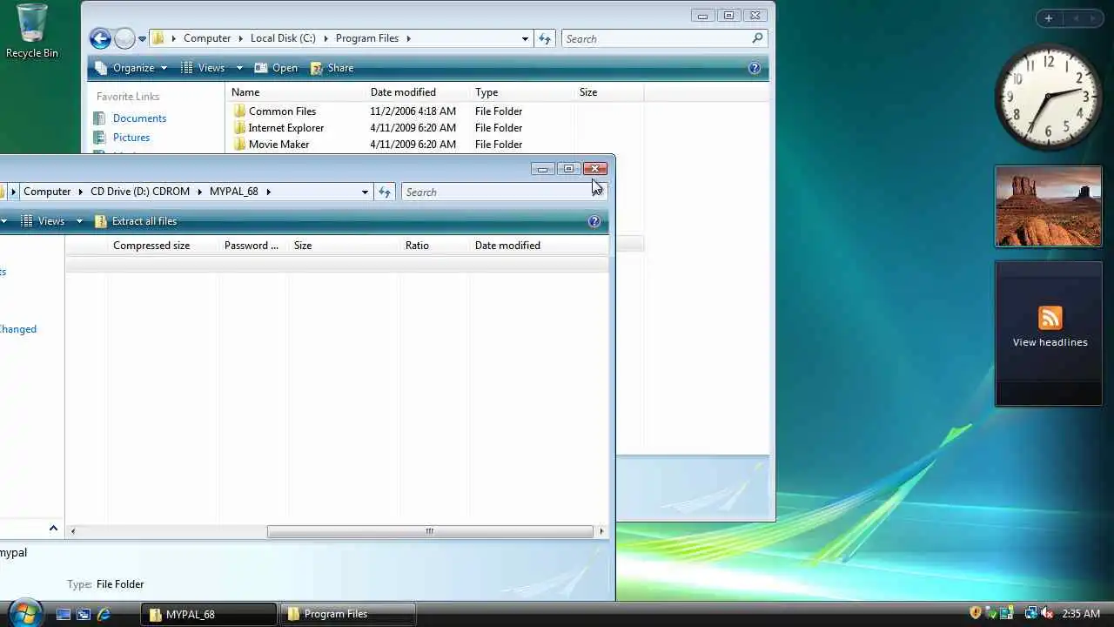Click the search magnifier in Program Files window

(757, 38)
